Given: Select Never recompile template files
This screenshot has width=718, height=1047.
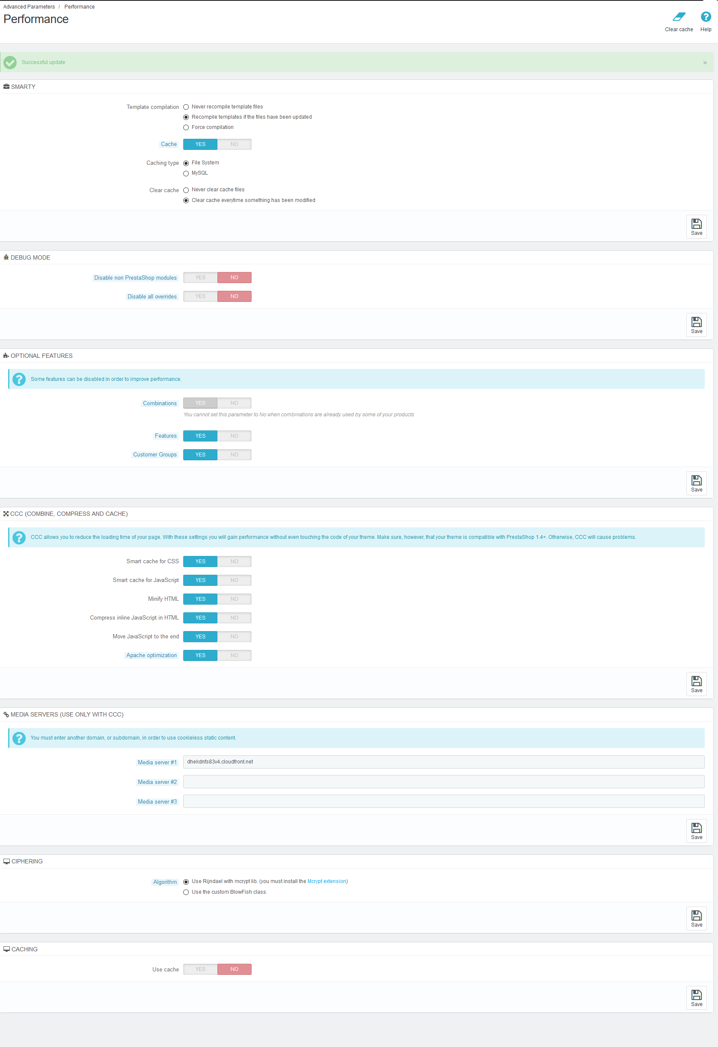Looking at the screenshot, I should click(186, 107).
